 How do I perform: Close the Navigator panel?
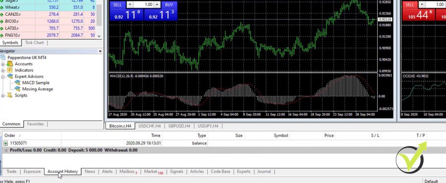click(100, 51)
